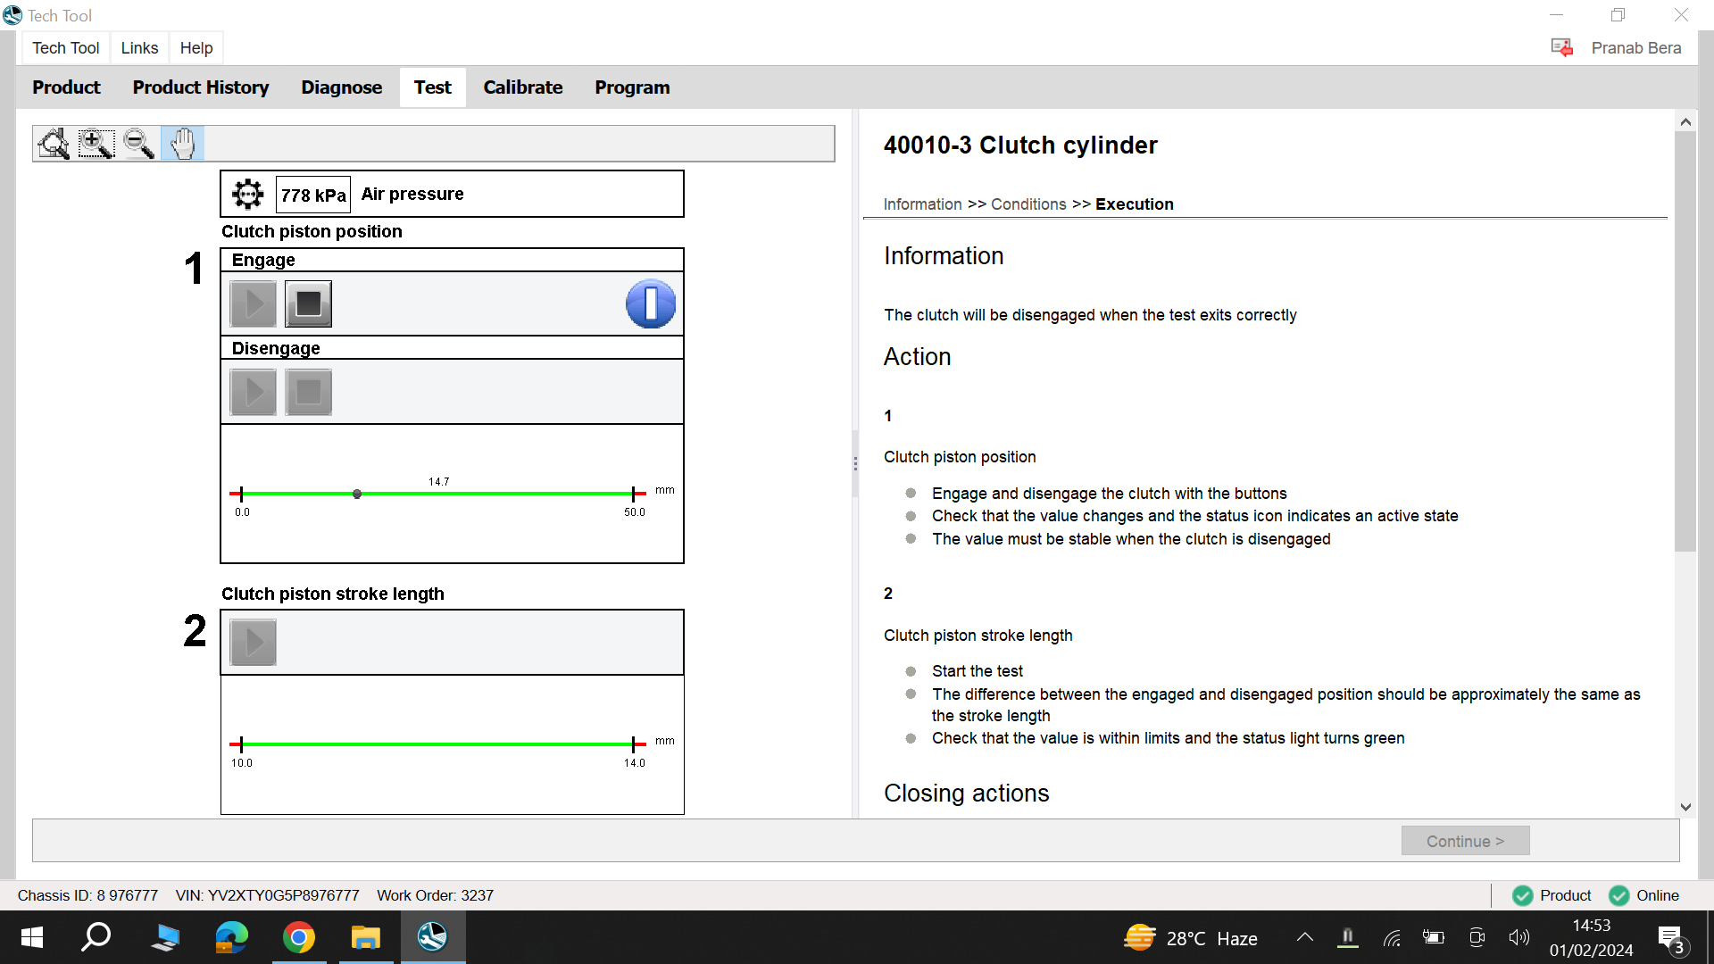Switch to the Test tab
The height and width of the screenshot is (964, 1714).
[x=433, y=87]
